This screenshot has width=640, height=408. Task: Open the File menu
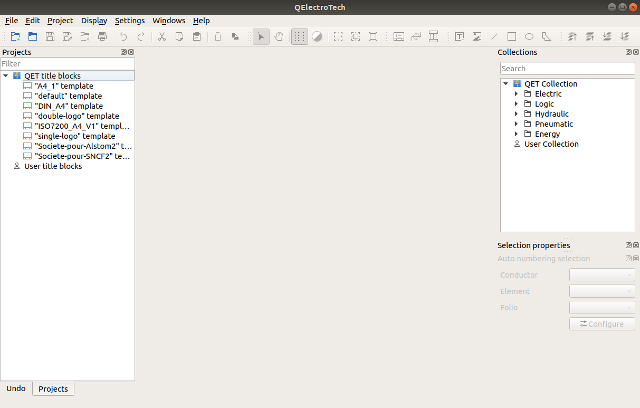click(x=12, y=21)
